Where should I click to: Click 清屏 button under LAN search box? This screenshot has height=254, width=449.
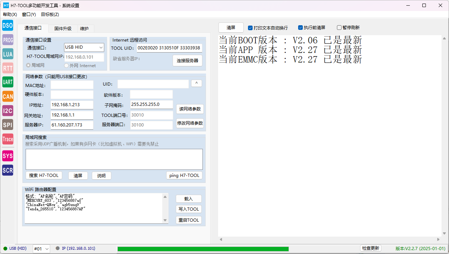point(78,176)
